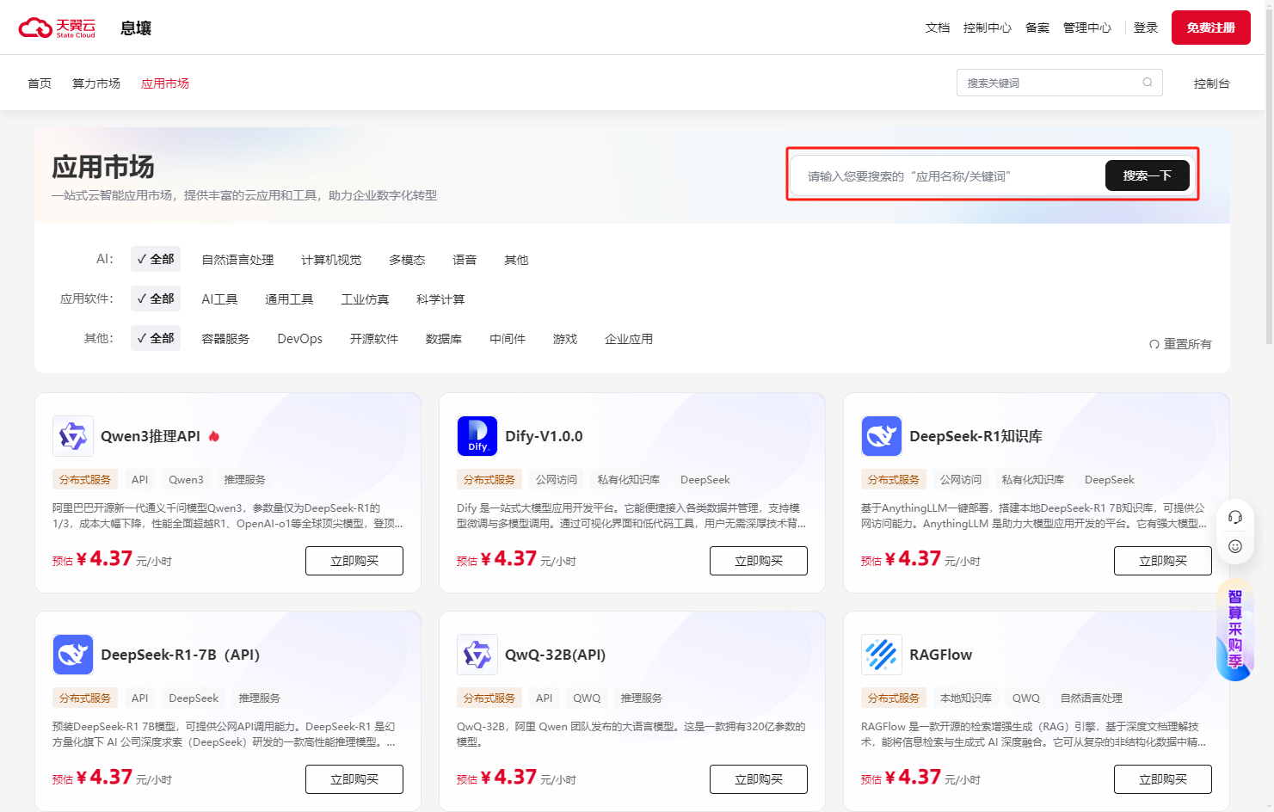The height and width of the screenshot is (812, 1274).
Task: Open the RAGFlow app icon
Action: [882, 655]
